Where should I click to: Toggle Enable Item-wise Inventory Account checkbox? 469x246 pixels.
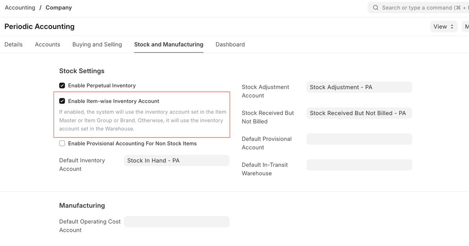coord(62,101)
